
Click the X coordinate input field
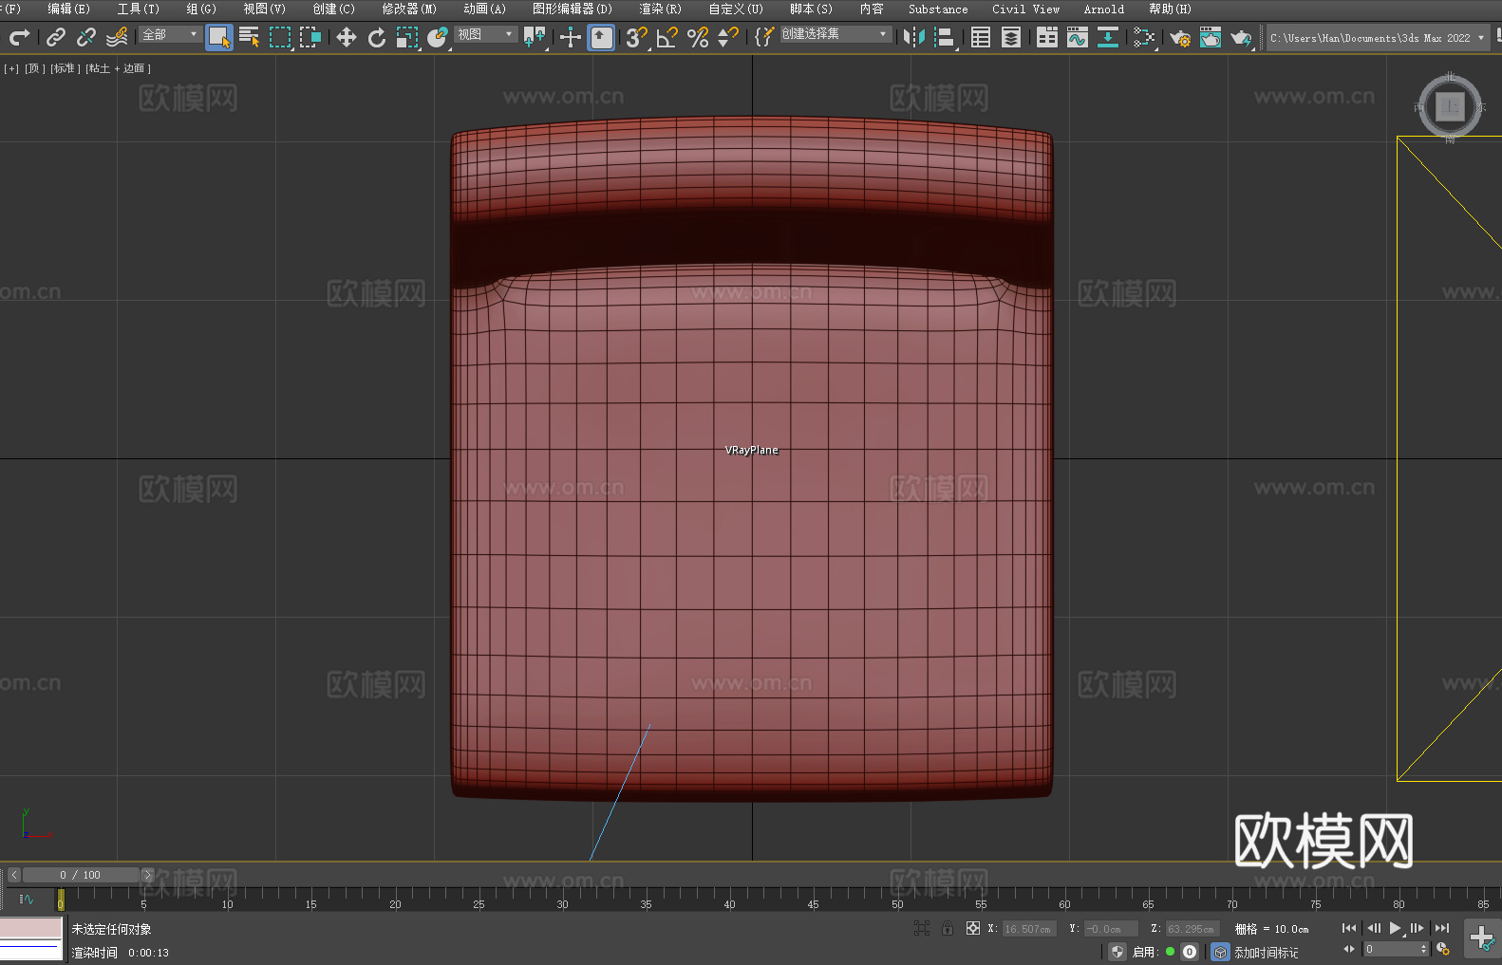point(1029,929)
